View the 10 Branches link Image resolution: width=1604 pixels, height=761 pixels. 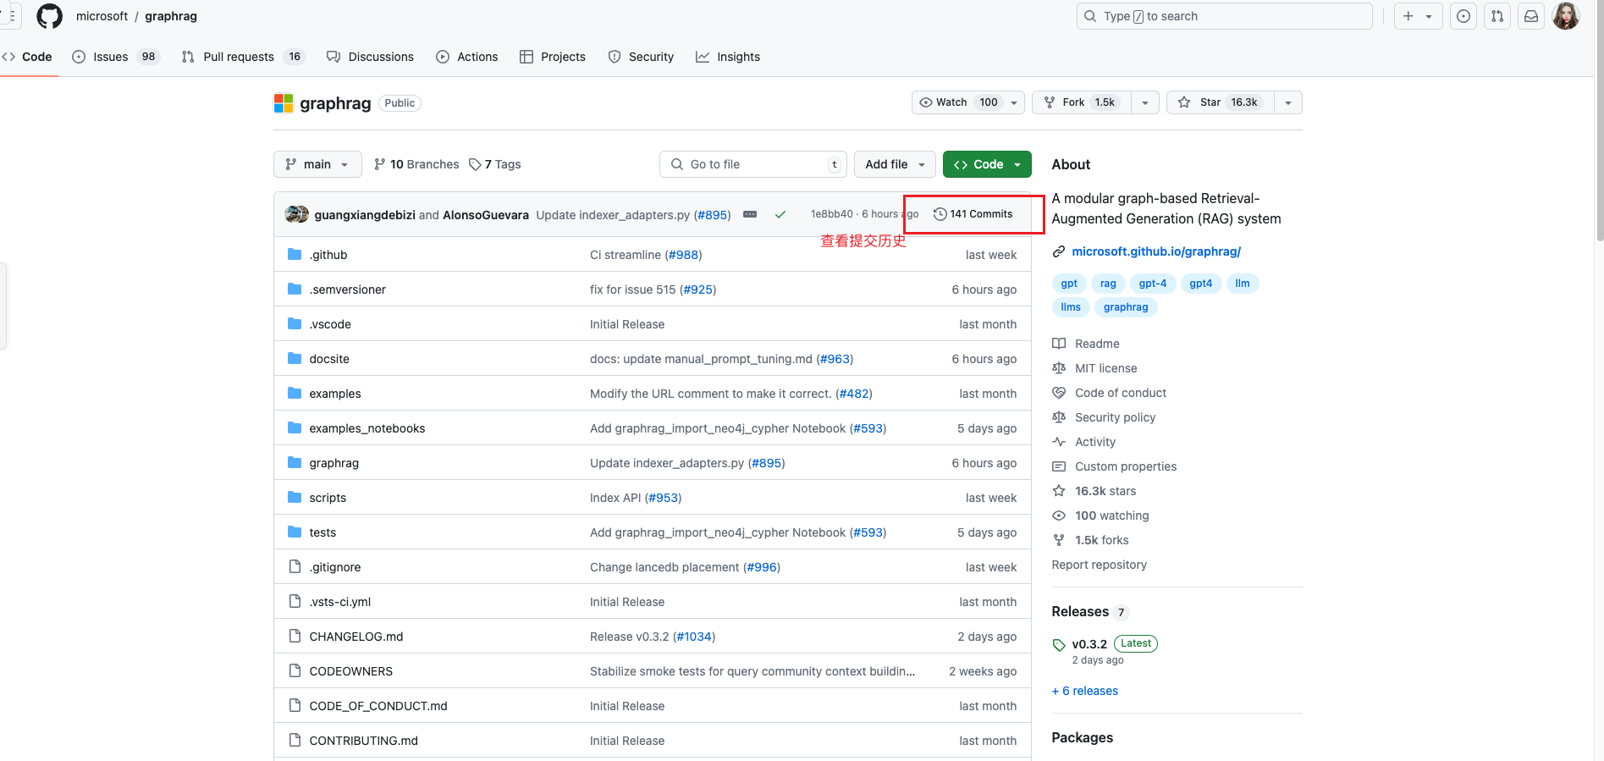416,164
